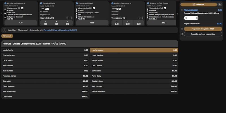Select the Kimenetek tab
This screenshot has height=113, width=226.
(x=7, y=36)
